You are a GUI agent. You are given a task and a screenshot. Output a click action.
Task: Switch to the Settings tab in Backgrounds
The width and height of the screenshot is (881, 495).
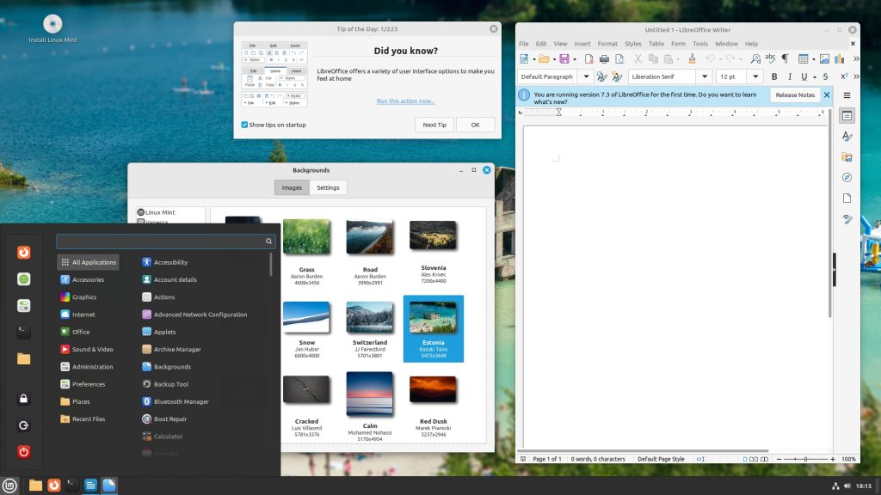pyautogui.click(x=328, y=187)
